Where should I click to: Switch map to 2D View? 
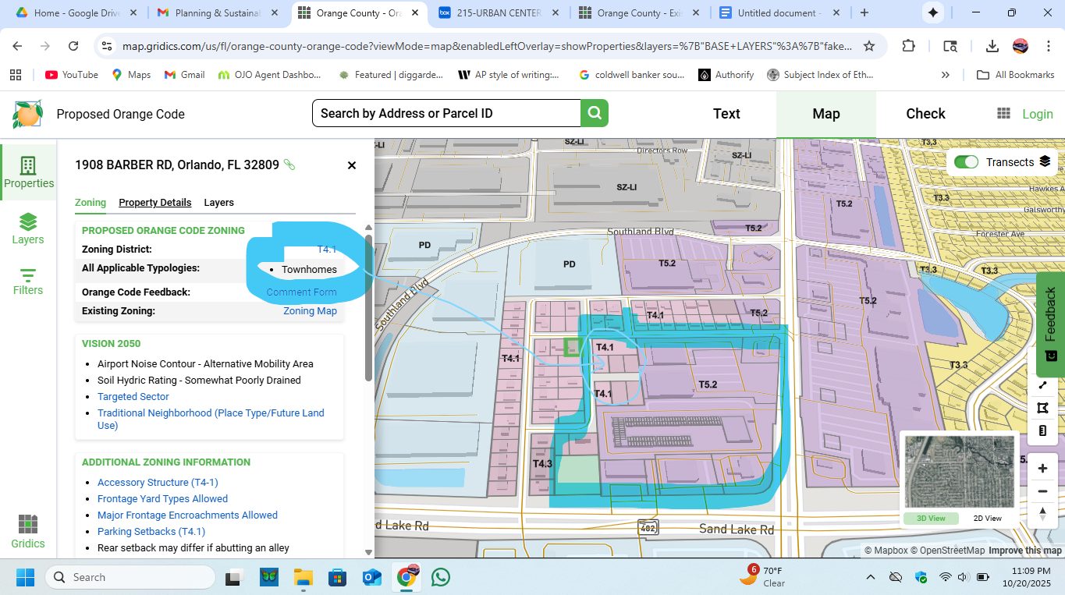click(x=987, y=518)
